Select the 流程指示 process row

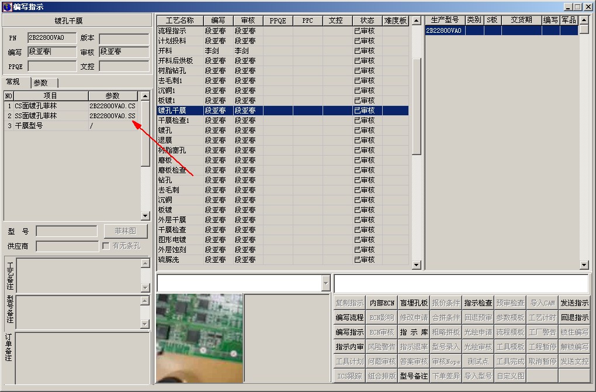point(283,31)
